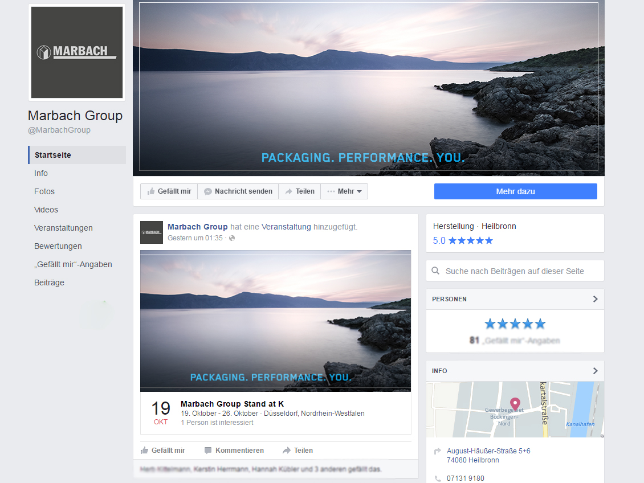Click the blue Mehr dazu button

pyautogui.click(x=515, y=191)
